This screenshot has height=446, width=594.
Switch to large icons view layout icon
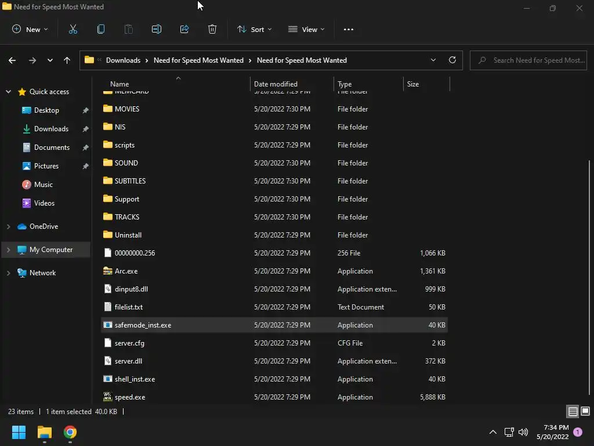[x=585, y=411]
